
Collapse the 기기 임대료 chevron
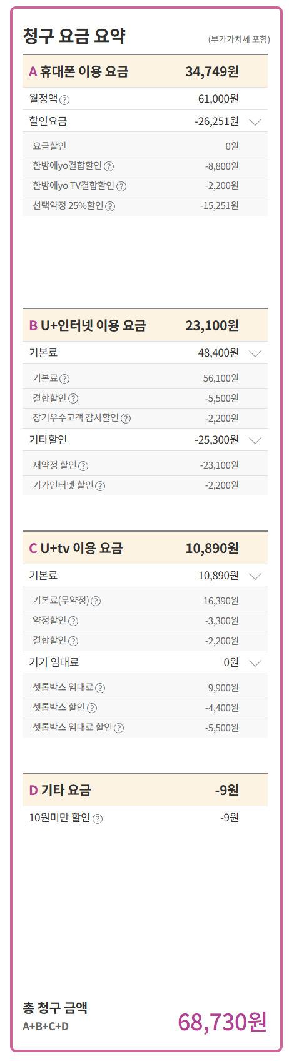point(255,663)
